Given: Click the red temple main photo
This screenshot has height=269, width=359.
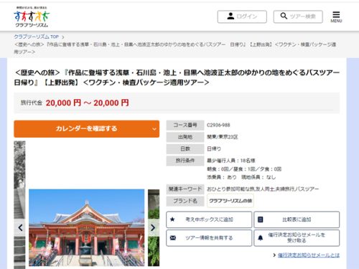Looking at the screenshot, I should coord(87,227).
